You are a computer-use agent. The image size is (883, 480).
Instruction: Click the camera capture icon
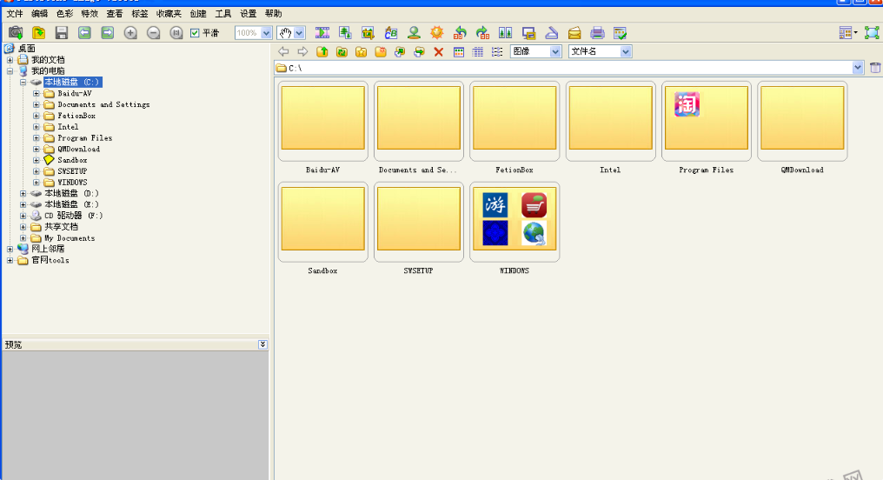pos(16,33)
